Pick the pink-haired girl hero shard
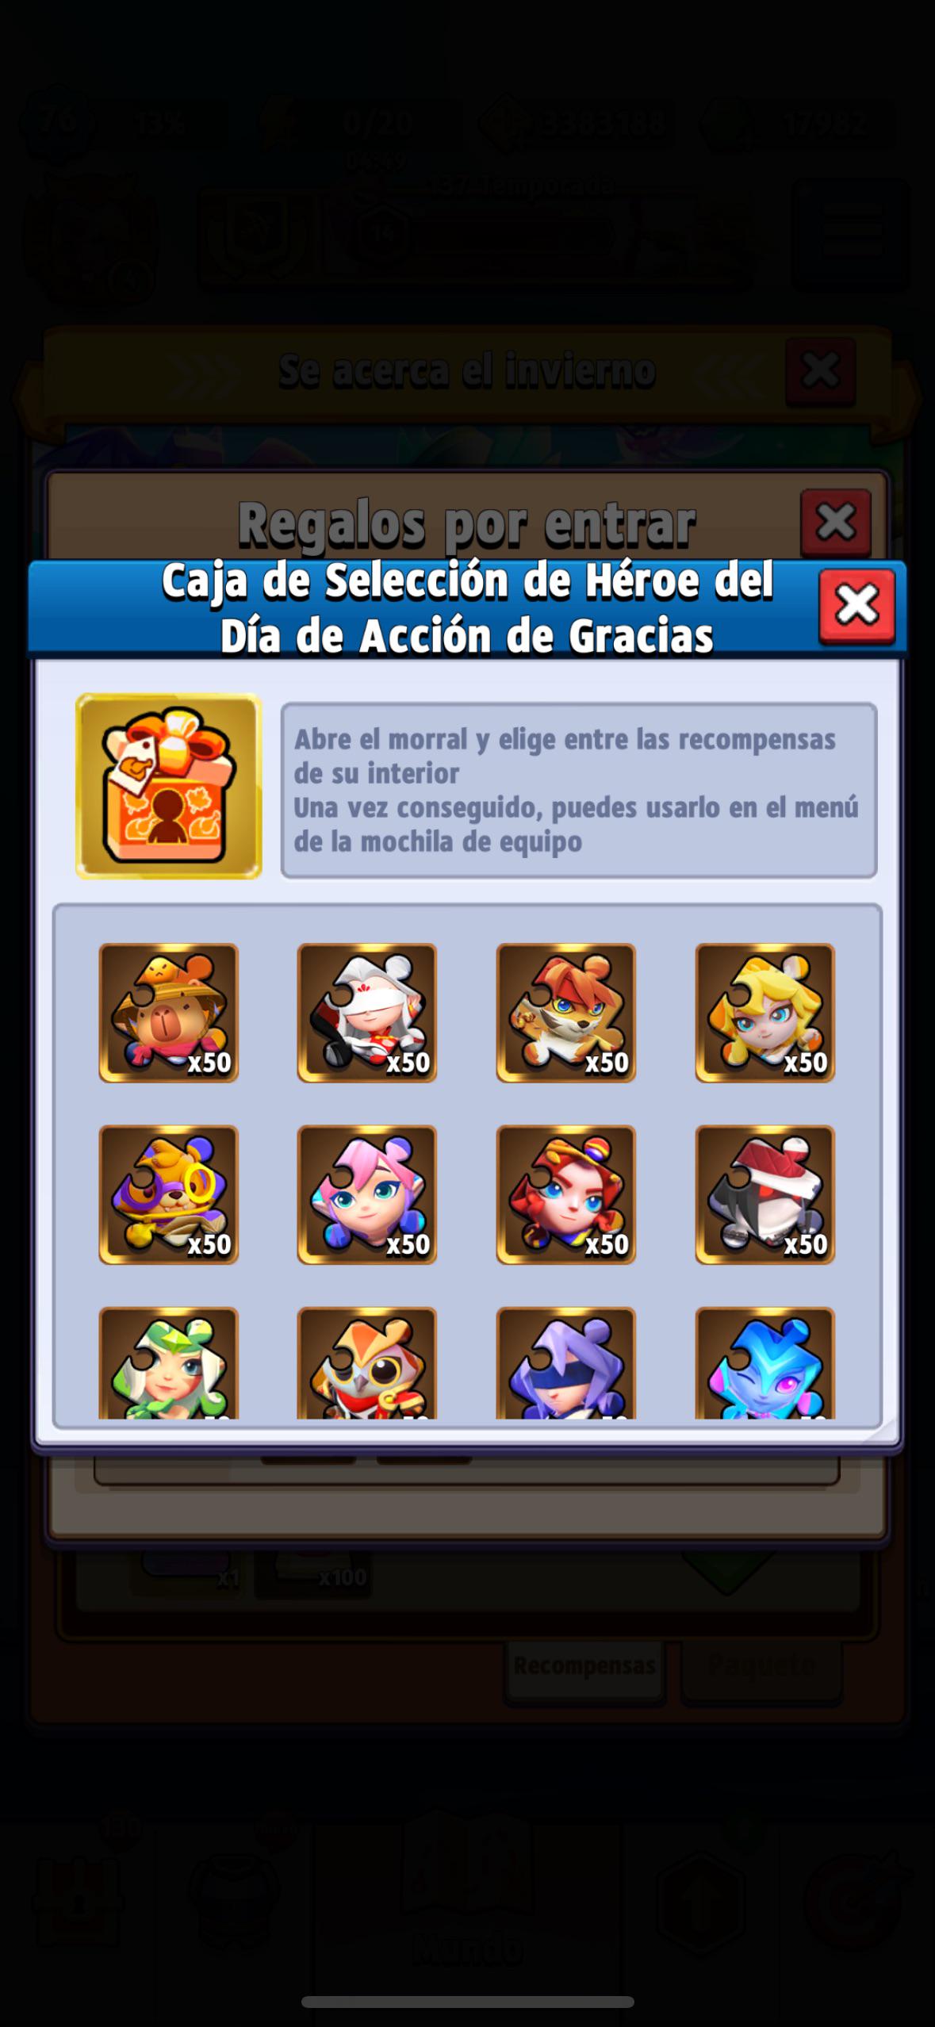 (x=366, y=1194)
